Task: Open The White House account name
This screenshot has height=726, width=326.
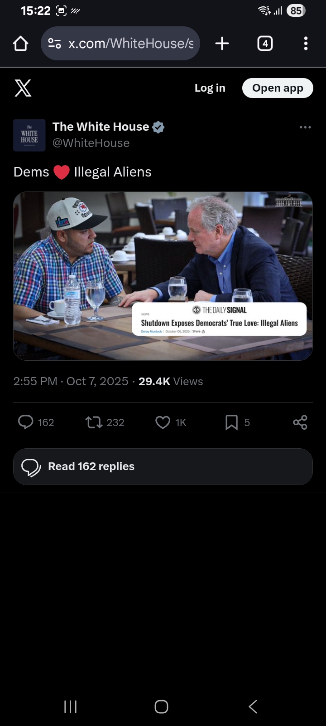Action: coord(101,127)
